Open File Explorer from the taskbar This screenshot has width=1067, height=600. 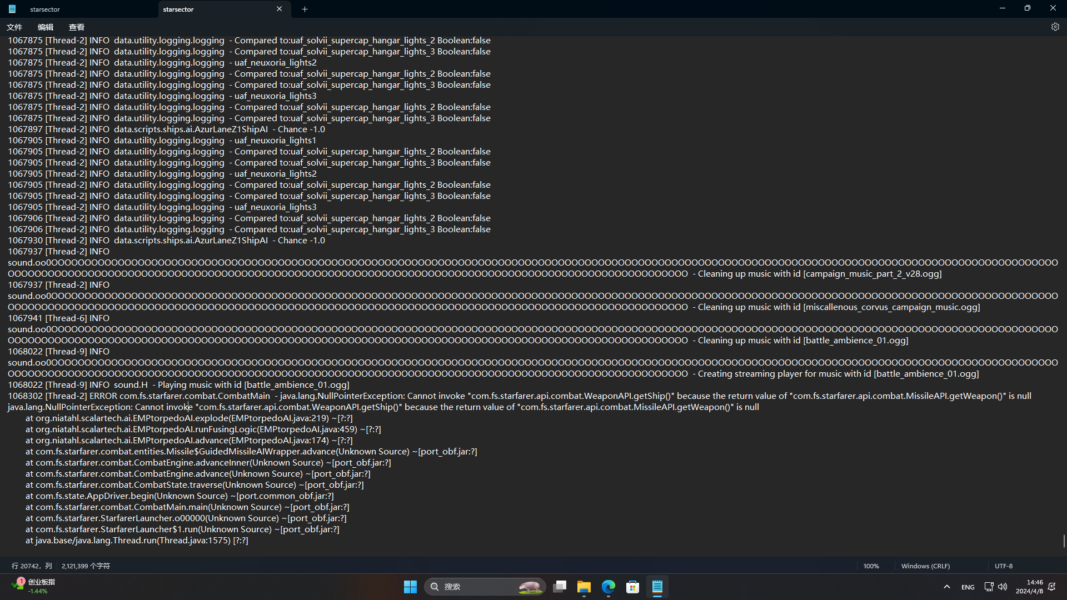coord(584,587)
